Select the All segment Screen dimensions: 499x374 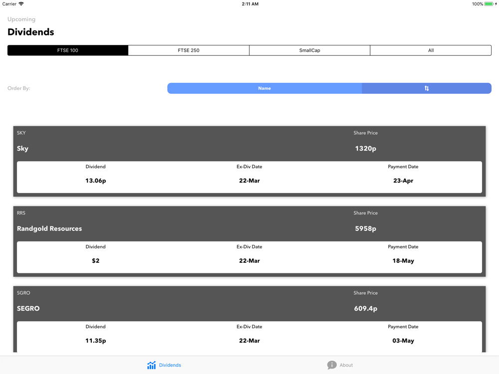431,50
